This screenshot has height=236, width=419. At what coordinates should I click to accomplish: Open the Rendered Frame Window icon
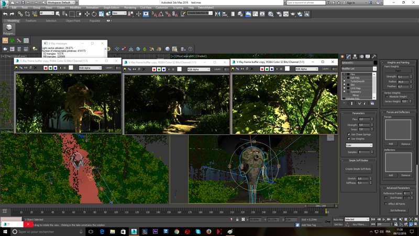point(285,14)
